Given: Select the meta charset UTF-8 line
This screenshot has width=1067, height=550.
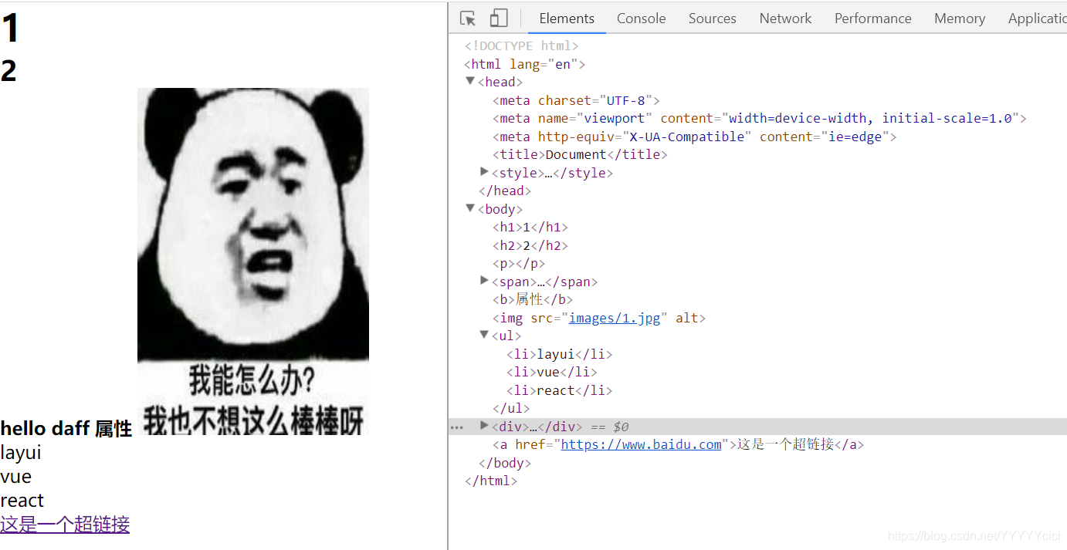Looking at the screenshot, I should click(x=576, y=100).
